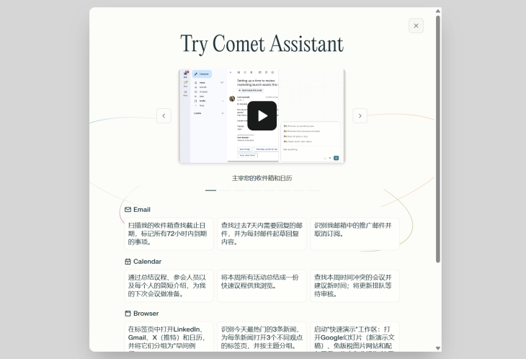The height and width of the screenshot is (359, 526).
Task: Close the Try Comet Assistant dialog
Action: point(416,25)
